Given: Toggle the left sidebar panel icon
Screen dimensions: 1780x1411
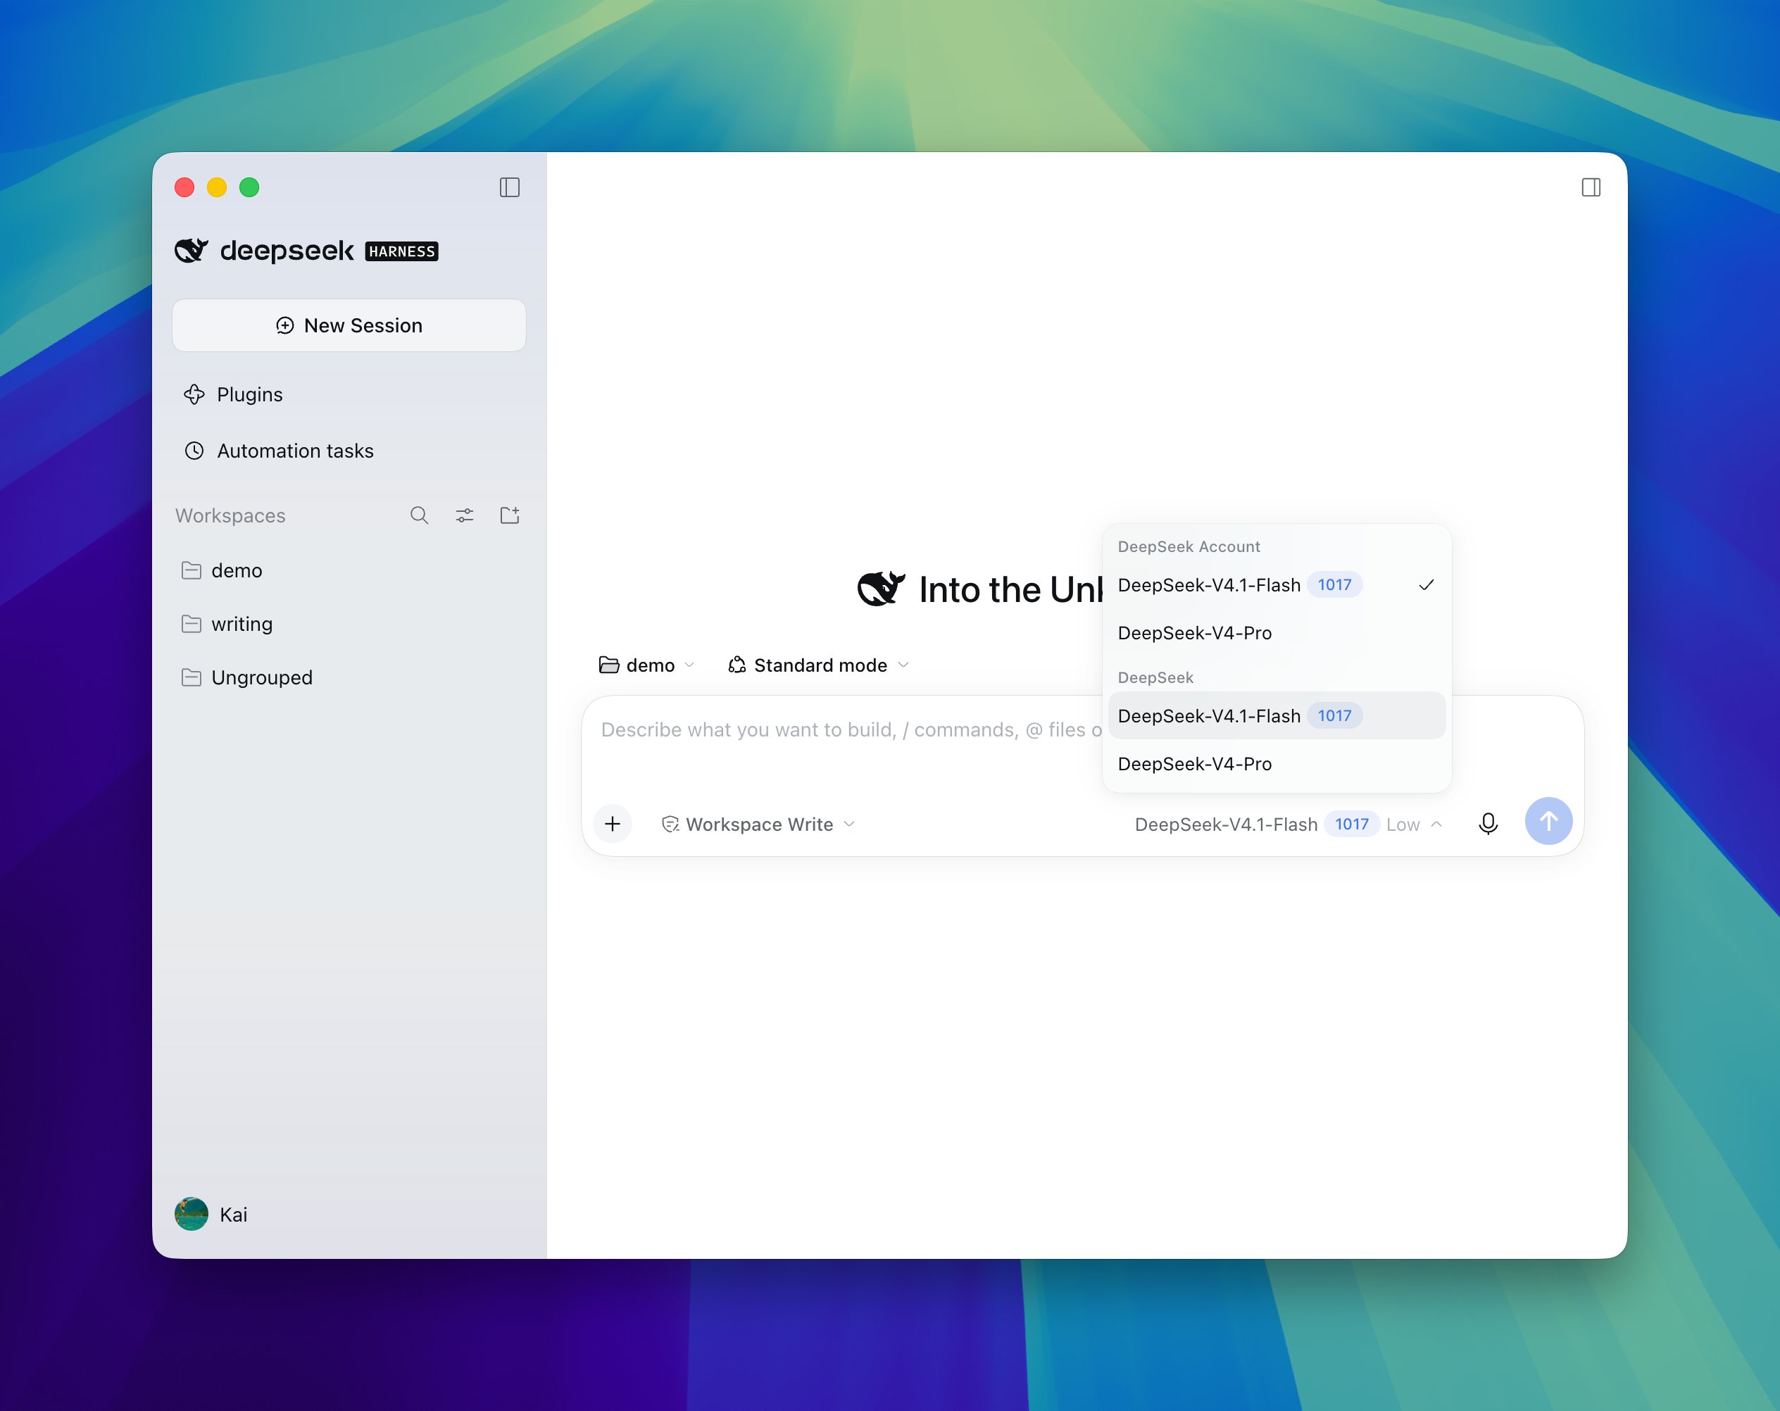Looking at the screenshot, I should (509, 187).
